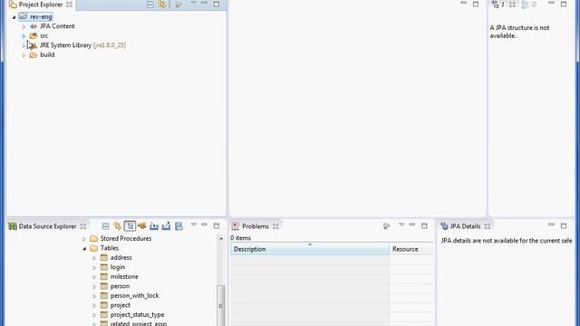Expand the JPA Content node
Screen dimensions: 580x326
[x=24, y=26]
